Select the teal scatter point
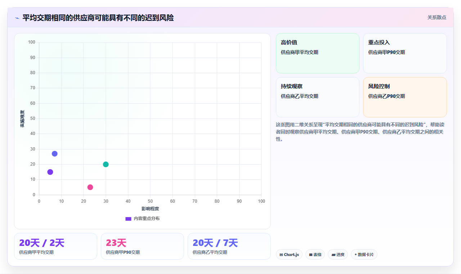This screenshot has width=461, height=274. 106,165
